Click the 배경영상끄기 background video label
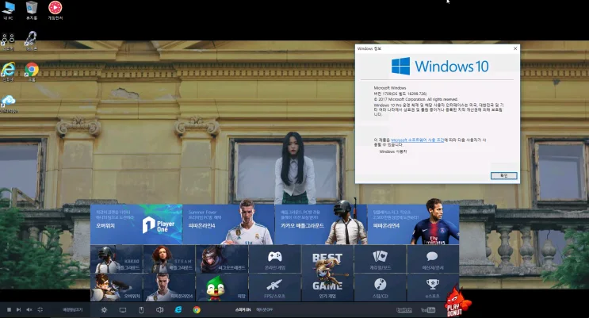 point(72,310)
